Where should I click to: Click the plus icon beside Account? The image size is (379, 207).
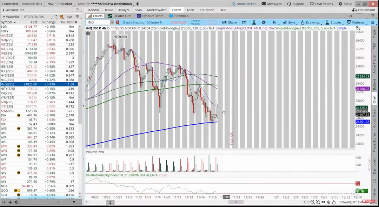[x=138, y=4]
